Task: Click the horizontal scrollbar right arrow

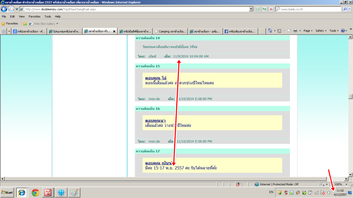Action: pos(346,179)
